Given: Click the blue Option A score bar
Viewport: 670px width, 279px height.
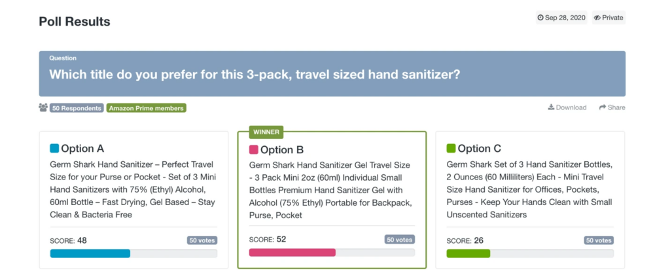Looking at the screenshot, I should pos(90,253).
